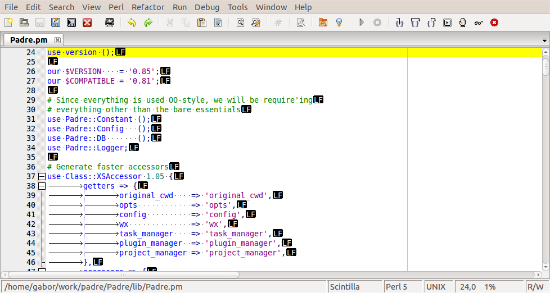Click the 24,0 cursor position entry
This screenshot has height=293, width=550.
click(x=467, y=287)
